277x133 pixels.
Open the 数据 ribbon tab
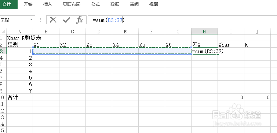pos(115,4)
